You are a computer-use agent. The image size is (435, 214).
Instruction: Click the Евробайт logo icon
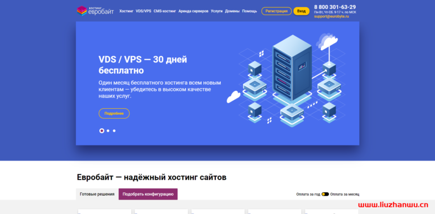point(82,11)
